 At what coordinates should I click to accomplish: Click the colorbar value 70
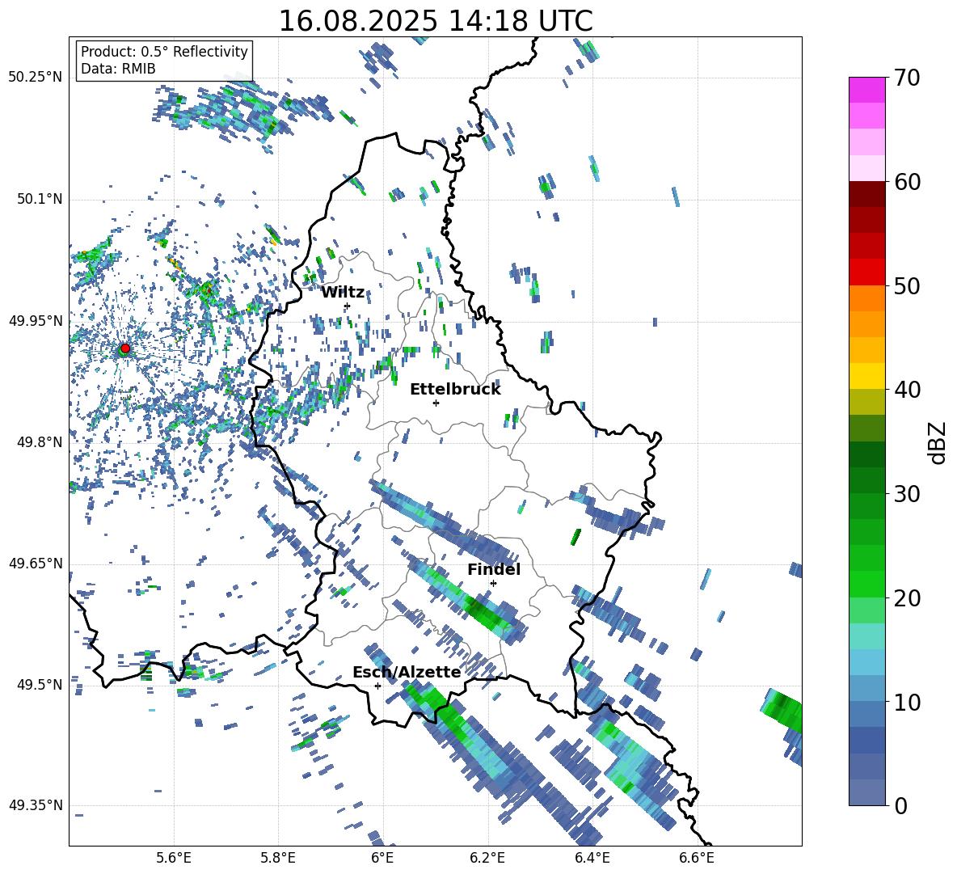click(907, 78)
